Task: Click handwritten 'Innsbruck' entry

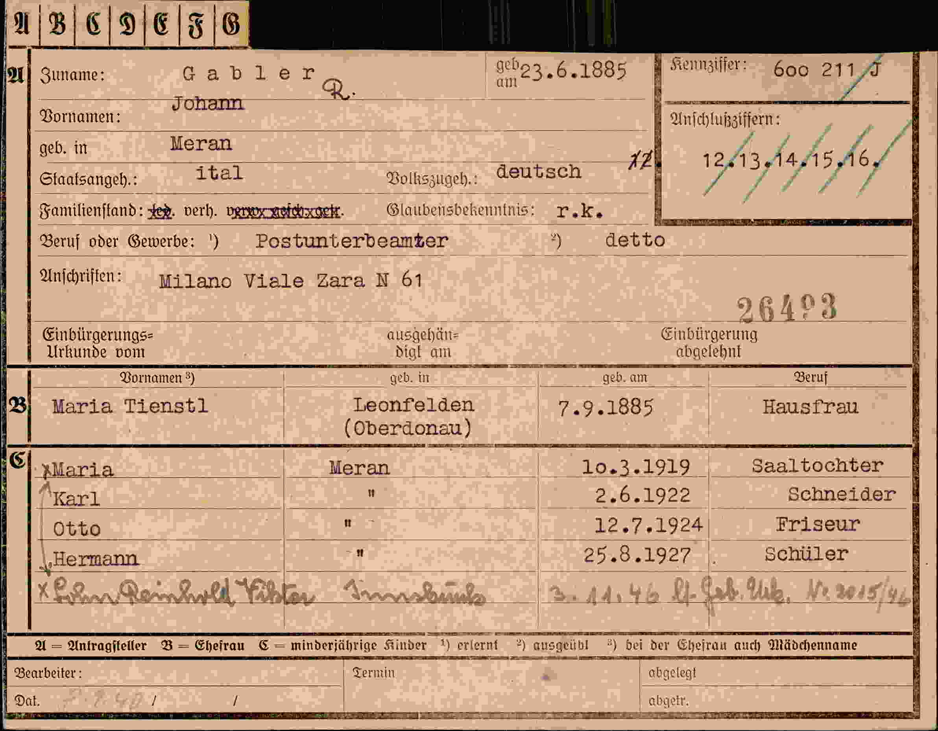Action: [414, 593]
